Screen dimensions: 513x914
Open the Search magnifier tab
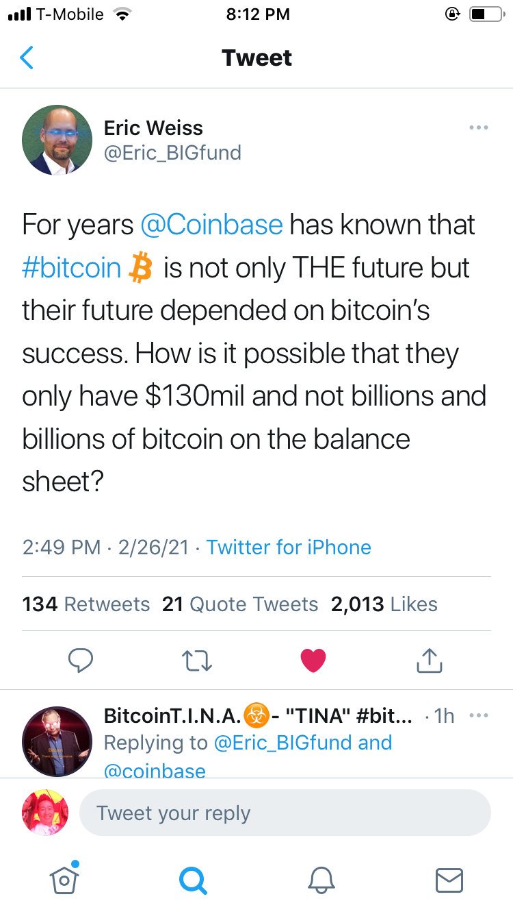[x=192, y=880]
